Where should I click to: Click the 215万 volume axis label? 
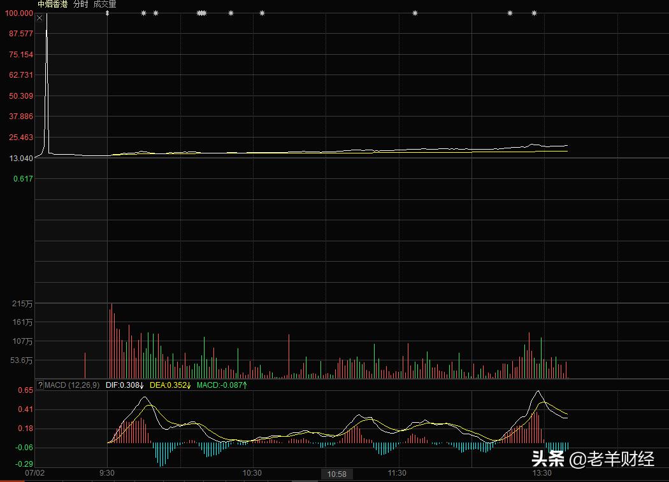tap(22, 304)
